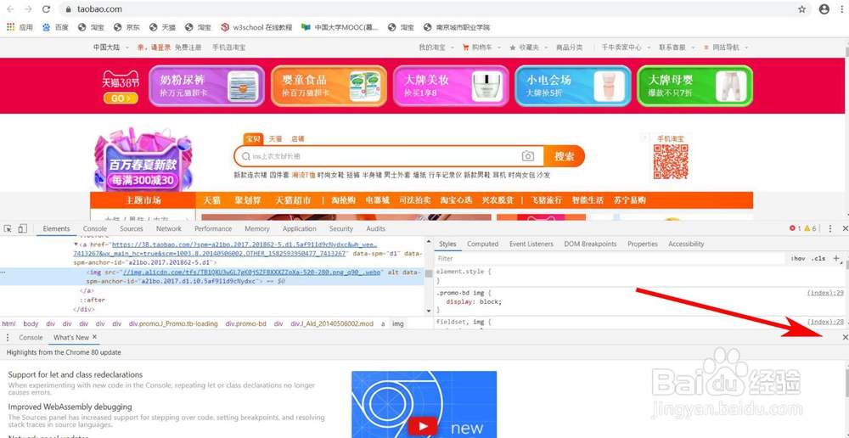Switch to DevTools Audits tab
Screen dimensions: 849x438
[x=376, y=229]
